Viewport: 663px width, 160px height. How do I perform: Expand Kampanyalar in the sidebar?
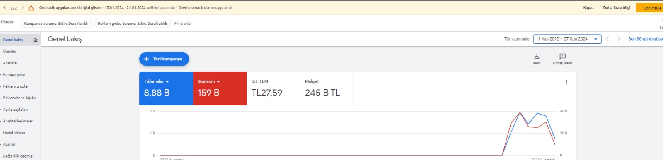(x=14, y=75)
